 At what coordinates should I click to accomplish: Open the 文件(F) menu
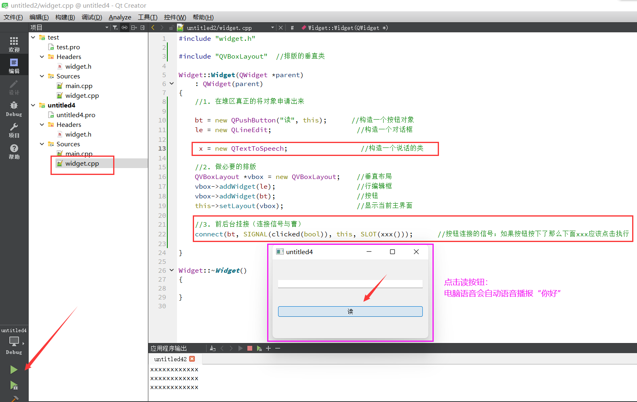tap(13, 17)
